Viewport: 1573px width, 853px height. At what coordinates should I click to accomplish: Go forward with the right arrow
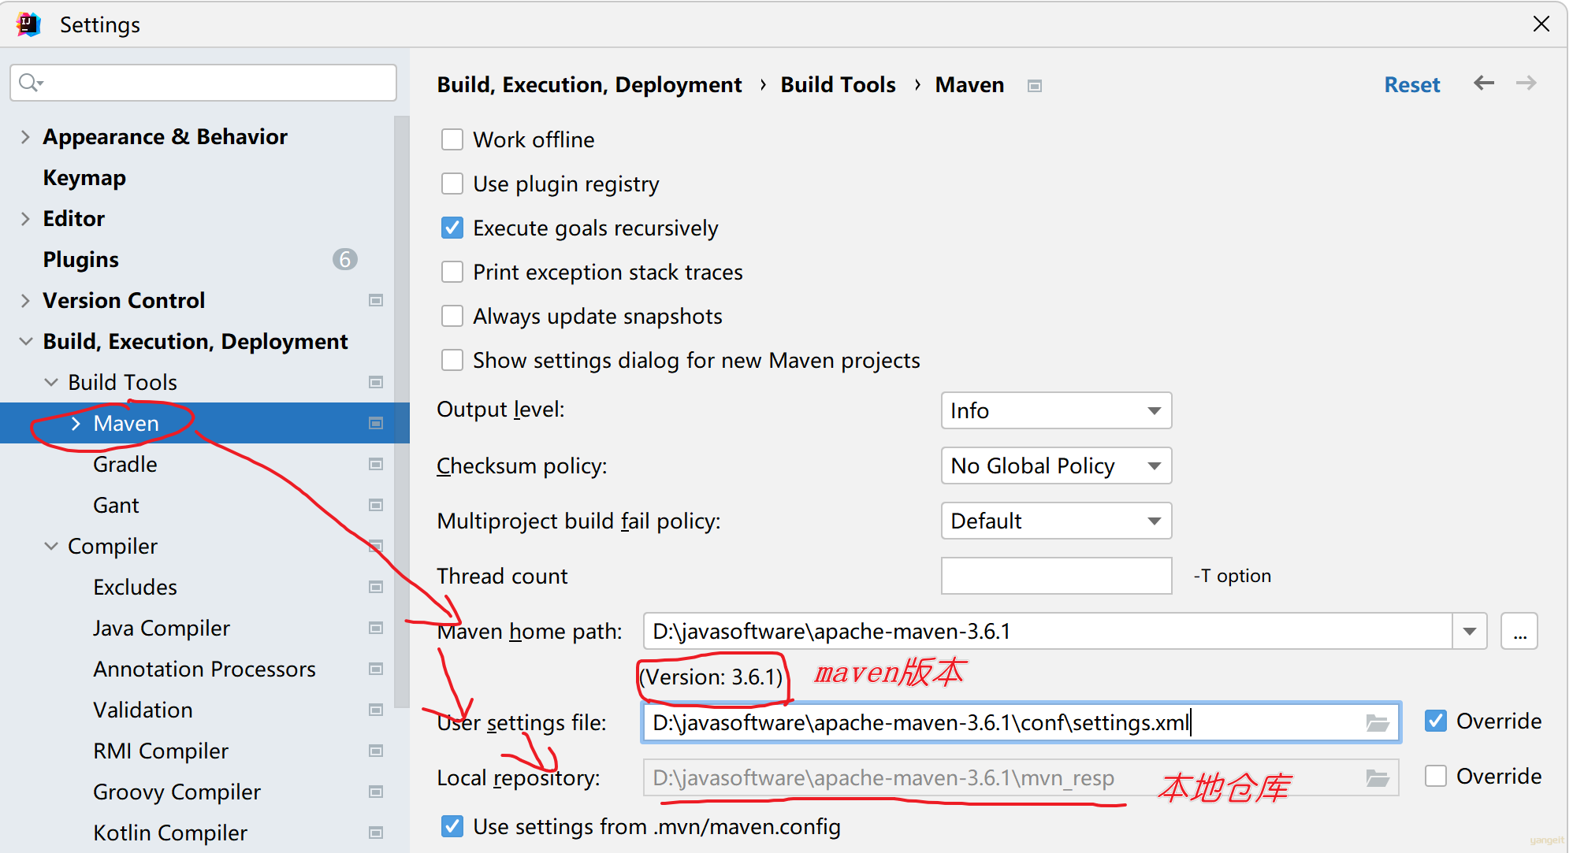click(1527, 83)
